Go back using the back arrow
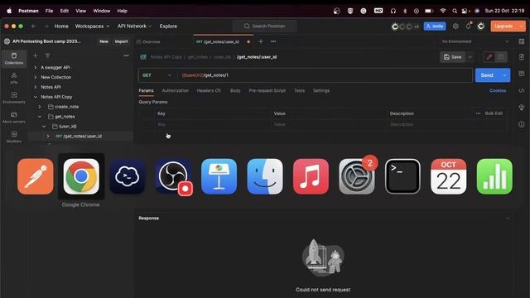530x298 pixels. pyautogui.click(x=33, y=26)
